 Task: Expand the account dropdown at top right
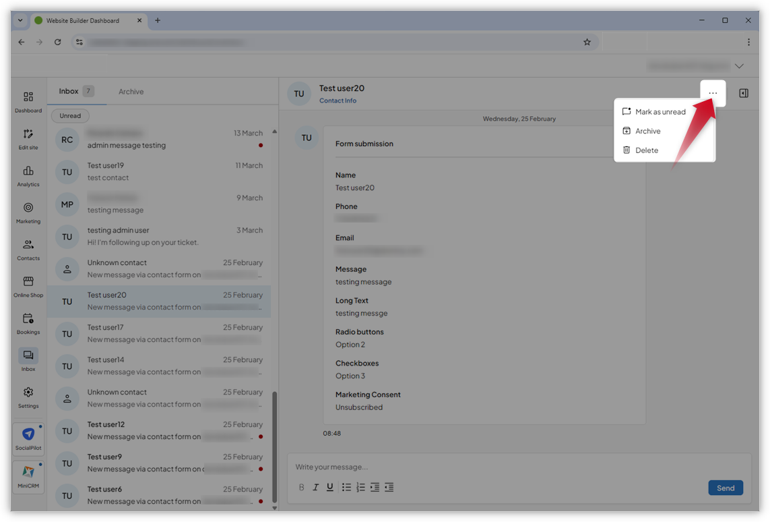(x=739, y=65)
